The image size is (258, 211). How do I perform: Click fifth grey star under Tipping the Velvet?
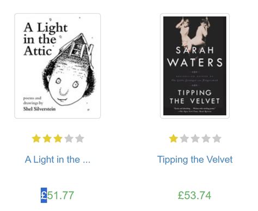[217, 138]
